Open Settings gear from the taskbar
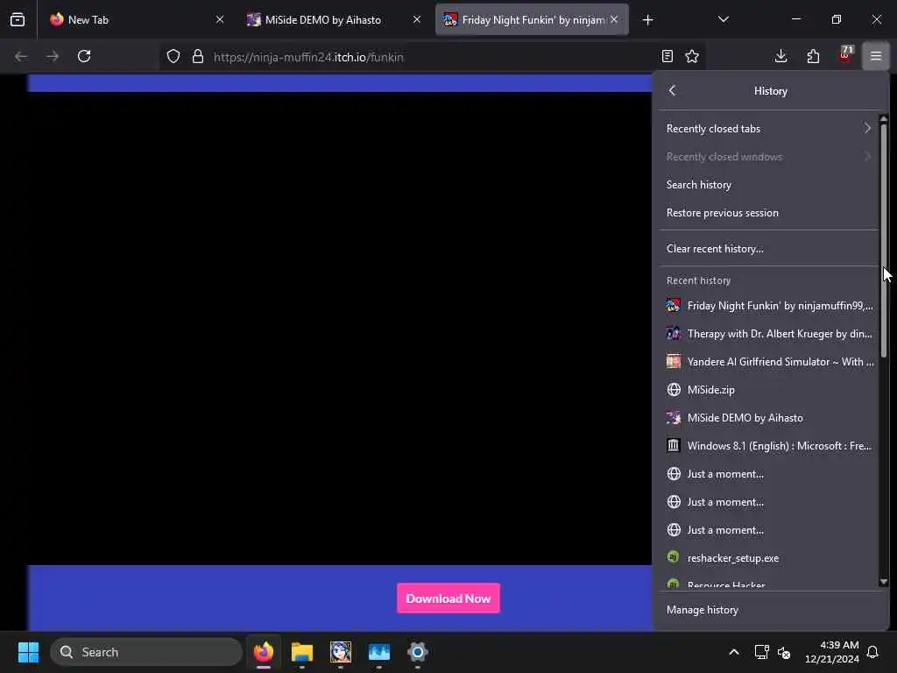This screenshot has height=673, width=897. coord(417,652)
